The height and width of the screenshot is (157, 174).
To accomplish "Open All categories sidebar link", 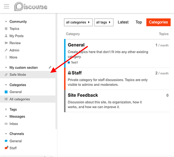I will pos(20,99).
